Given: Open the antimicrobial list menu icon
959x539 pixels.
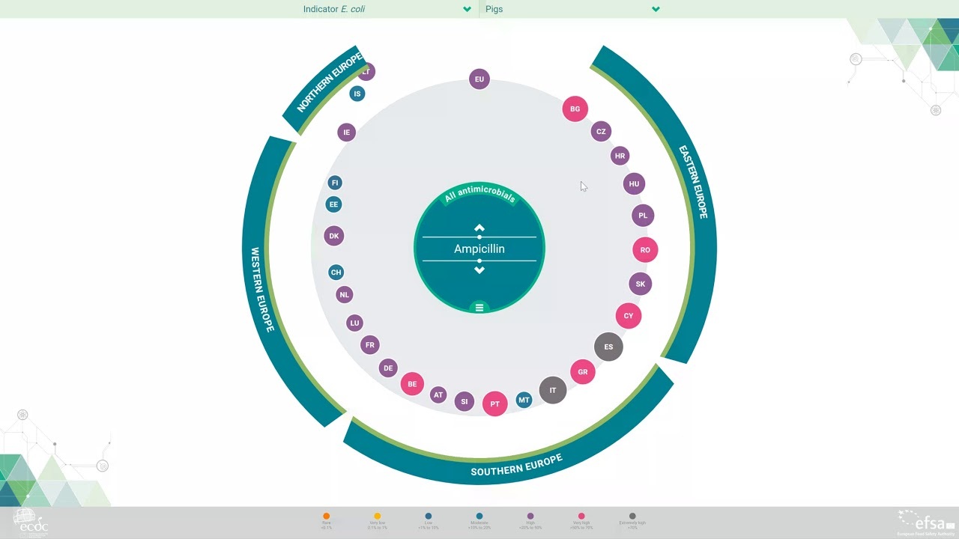Looking at the screenshot, I should point(479,307).
